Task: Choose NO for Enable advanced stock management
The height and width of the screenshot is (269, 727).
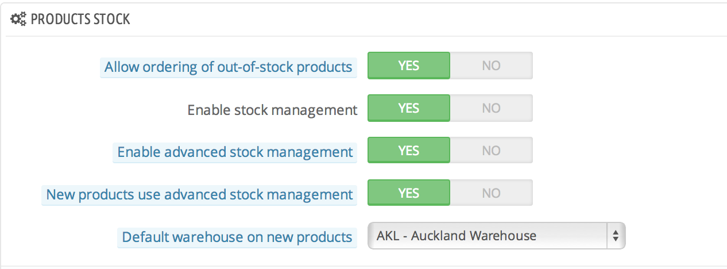Action: pyautogui.click(x=491, y=151)
